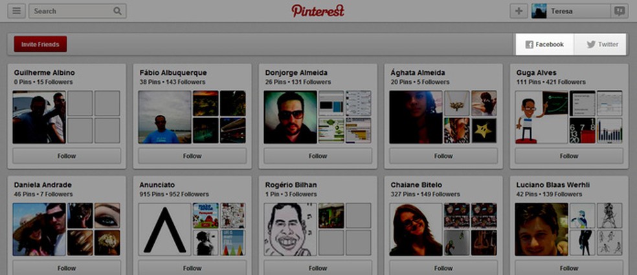The width and height of the screenshot is (637, 275).
Task: Open Rogério Bilhan's profile name
Action: [291, 185]
